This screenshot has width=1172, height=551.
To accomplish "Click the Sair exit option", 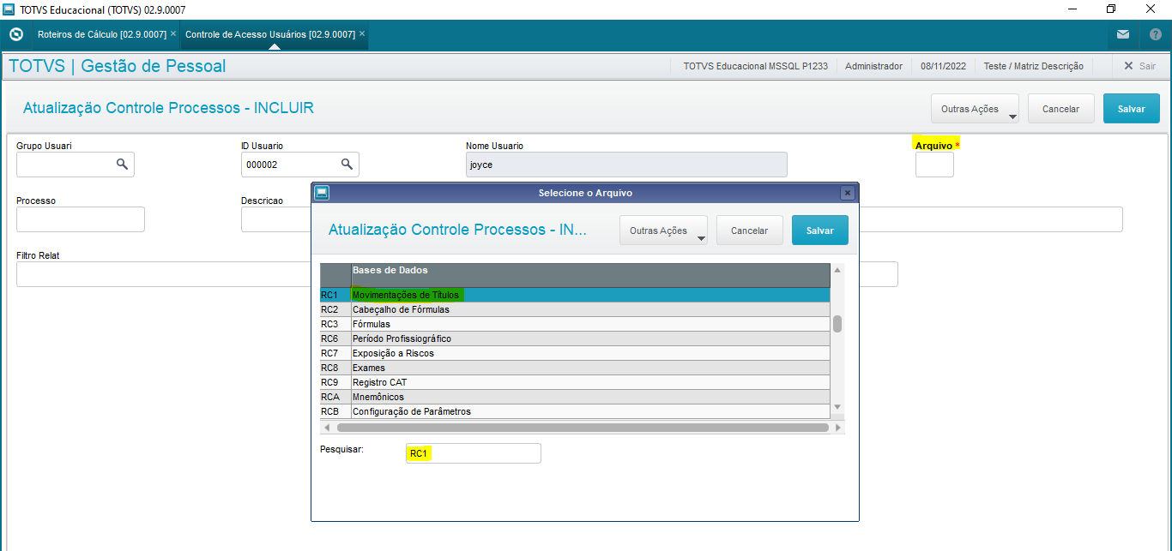I will (x=1139, y=66).
